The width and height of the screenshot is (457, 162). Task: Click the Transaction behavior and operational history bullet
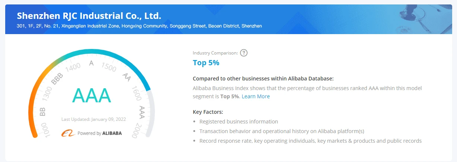click(282, 131)
